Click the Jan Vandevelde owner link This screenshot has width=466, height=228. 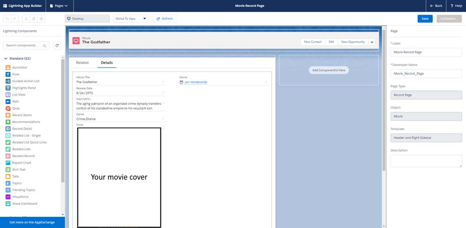(x=196, y=82)
